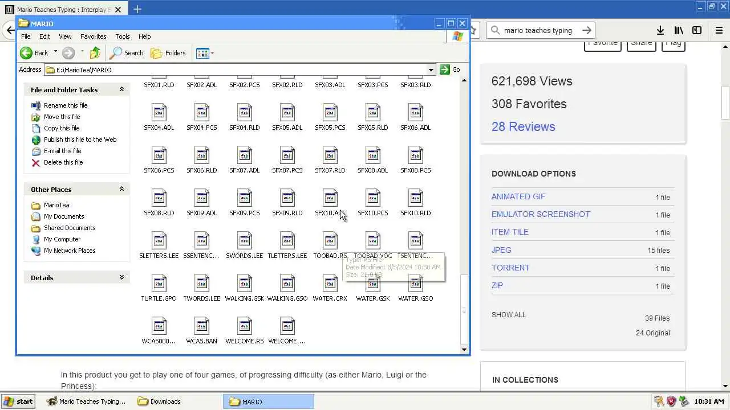The height and width of the screenshot is (410, 730).
Task: Collapse the Other Places panel
Action: pyautogui.click(x=121, y=189)
